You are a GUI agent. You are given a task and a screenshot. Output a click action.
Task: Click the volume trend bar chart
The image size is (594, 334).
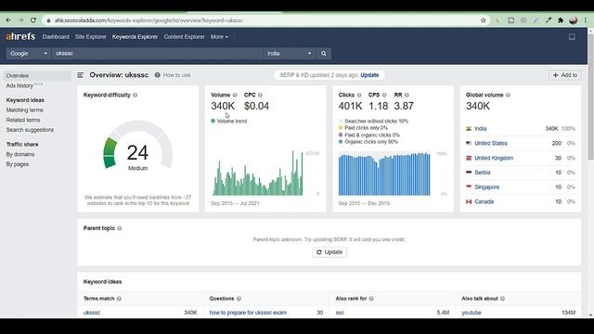click(x=258, y=173)
